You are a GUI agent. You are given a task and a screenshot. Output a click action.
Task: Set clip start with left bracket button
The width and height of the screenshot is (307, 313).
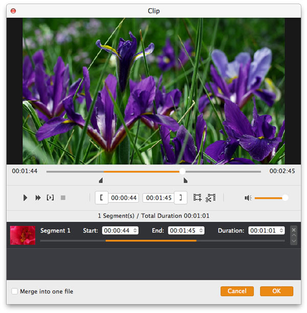(102, 198)
